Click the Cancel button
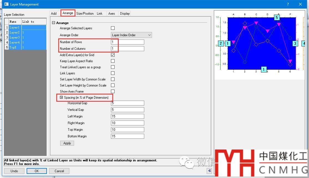Viewport: 309px width, 178px height. tap(59, 171)
